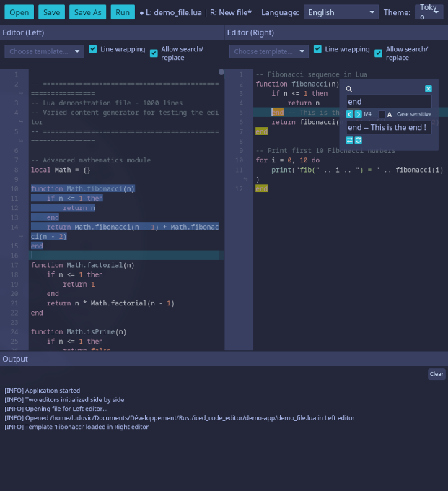Open the right editor's Choose template dropdown
Screen dimensions: 448x491
click(x=269, y=52)
